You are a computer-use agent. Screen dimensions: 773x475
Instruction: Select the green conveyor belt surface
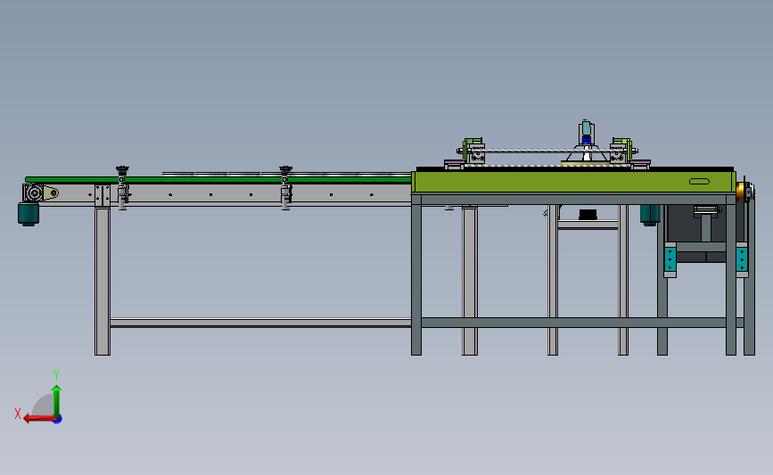pos(218,180)
